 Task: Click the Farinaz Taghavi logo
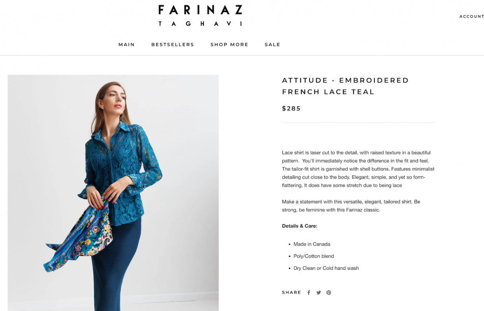point(200,16)
